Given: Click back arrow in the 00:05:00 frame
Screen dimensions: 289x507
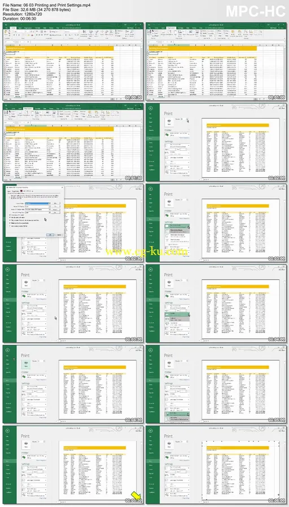Looking at the screenshot, I should tap(150, 350).
